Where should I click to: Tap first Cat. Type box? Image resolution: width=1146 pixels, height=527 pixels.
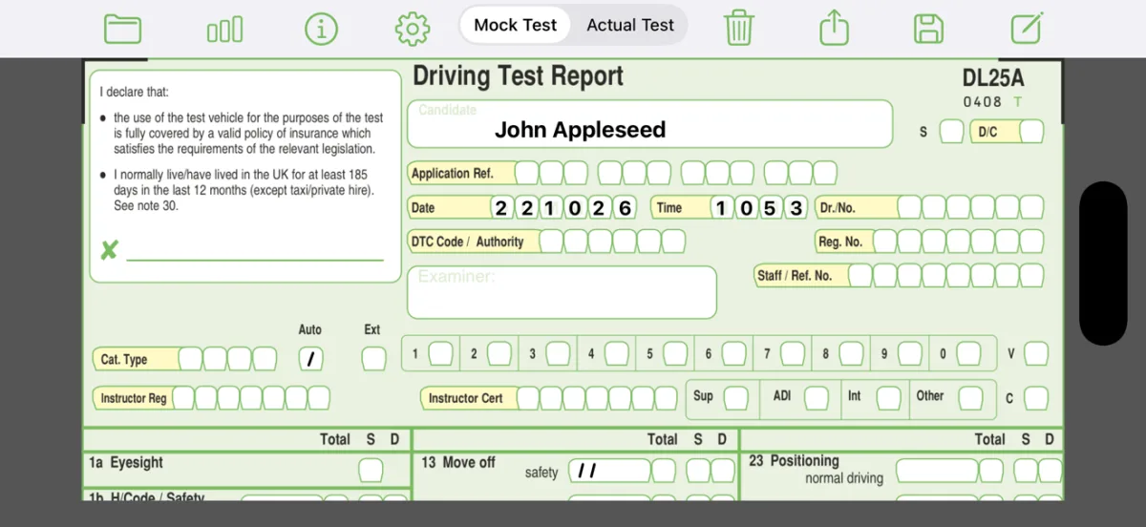190,359
